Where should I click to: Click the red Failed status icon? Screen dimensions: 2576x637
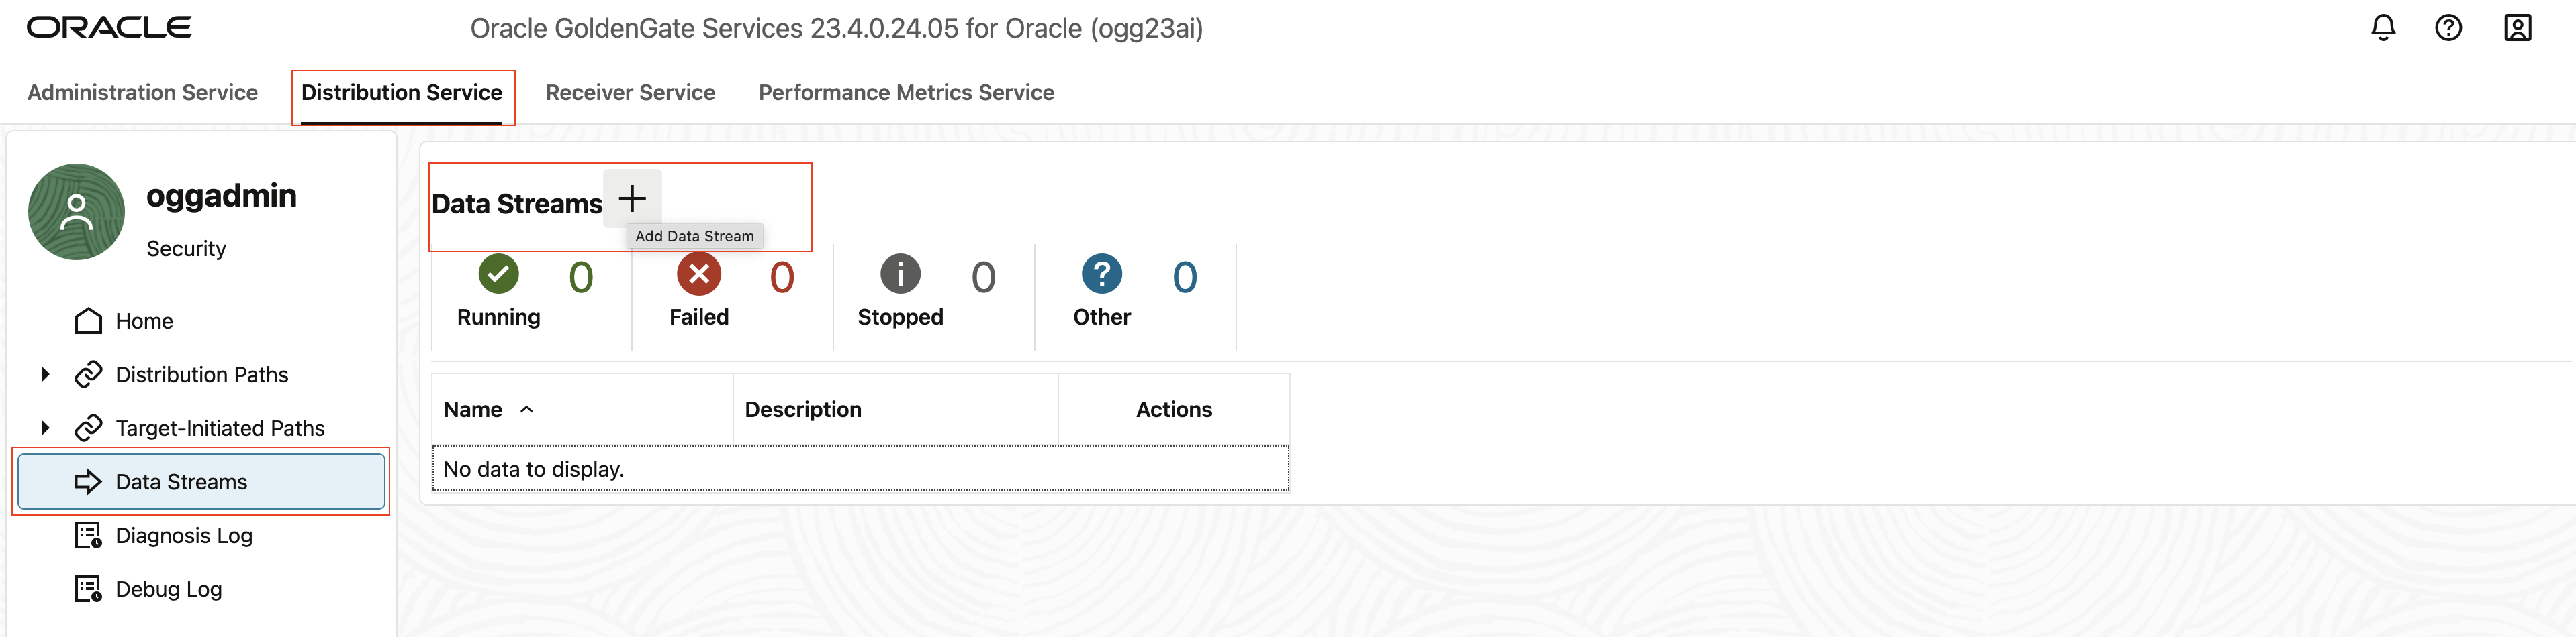pos(699,274)
